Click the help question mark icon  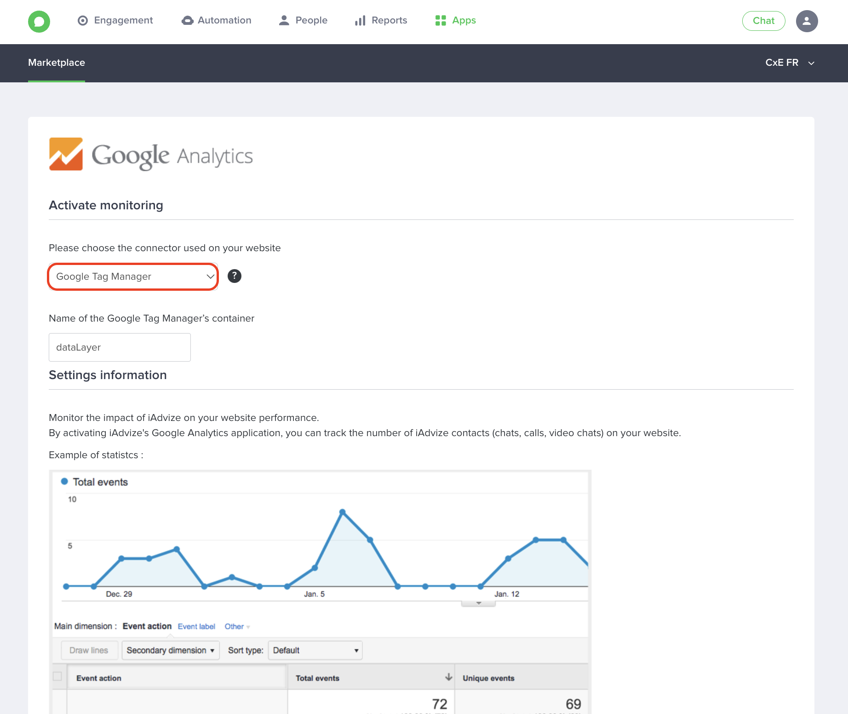click(x=235, y=276)
